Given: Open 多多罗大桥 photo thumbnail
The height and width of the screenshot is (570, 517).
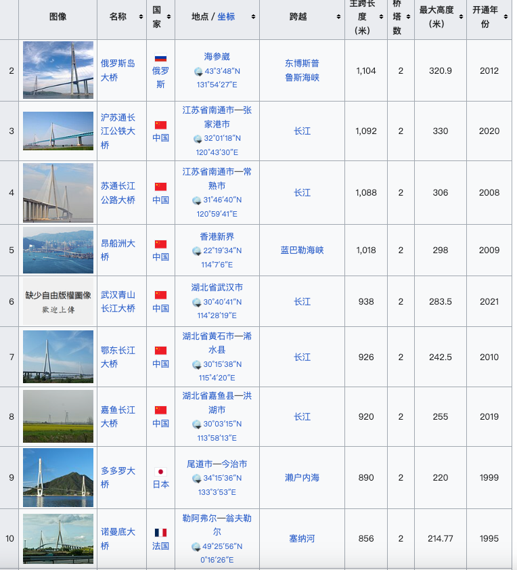Looking at the screenshot, I should tap(58, 477).
